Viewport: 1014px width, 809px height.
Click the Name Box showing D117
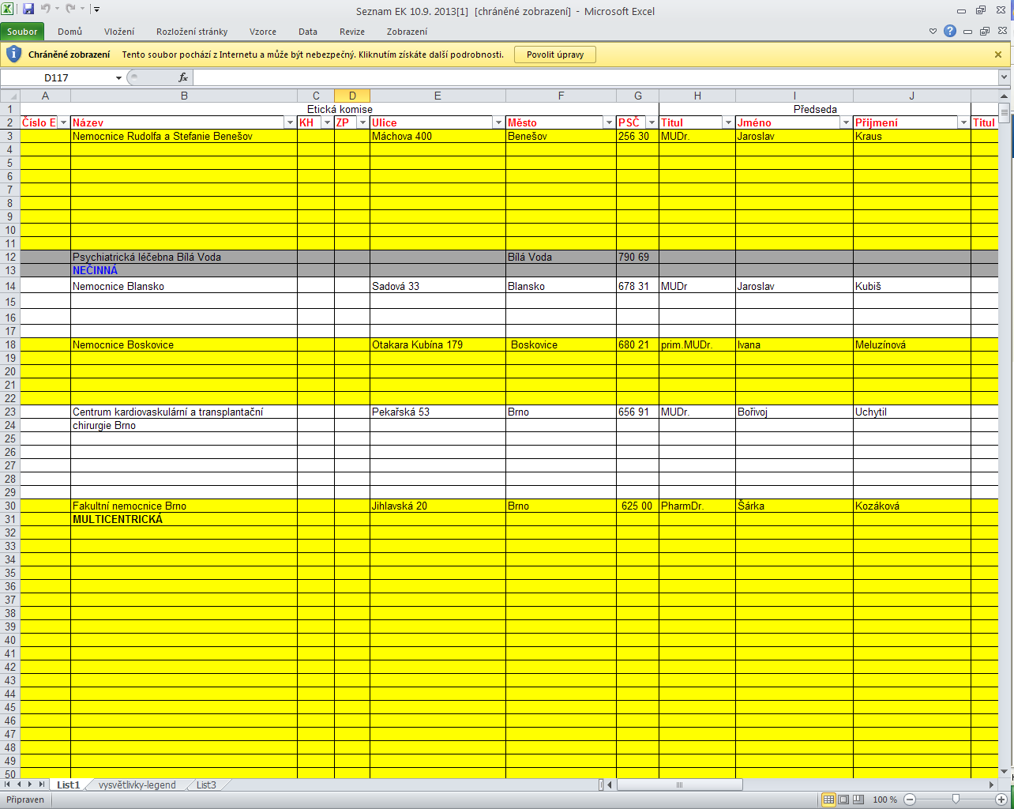point(56,77)
